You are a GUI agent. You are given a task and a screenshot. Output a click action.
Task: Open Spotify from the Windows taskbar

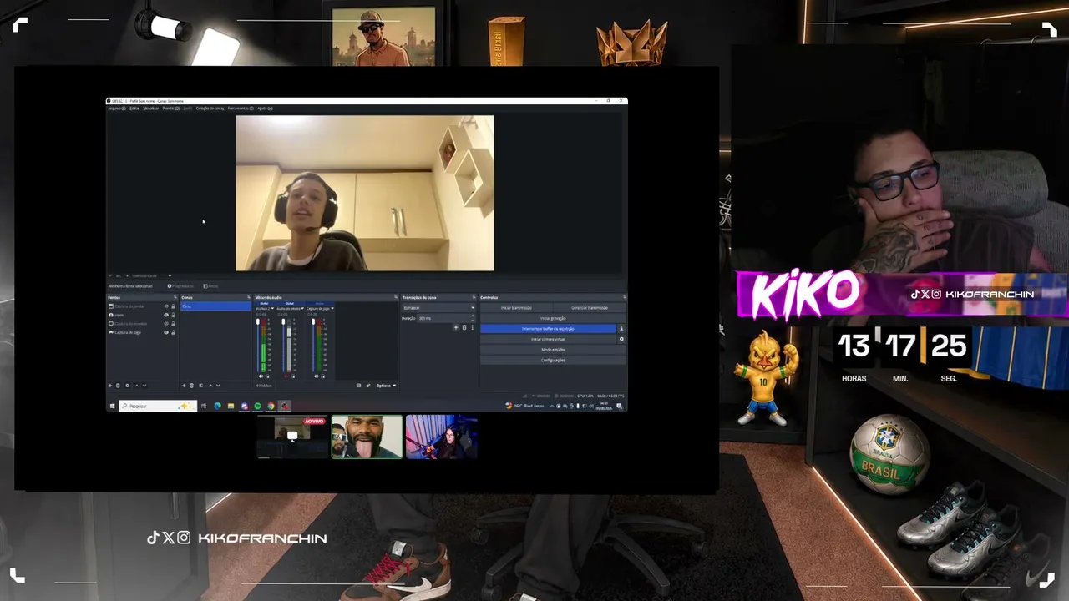pos(257,406)
